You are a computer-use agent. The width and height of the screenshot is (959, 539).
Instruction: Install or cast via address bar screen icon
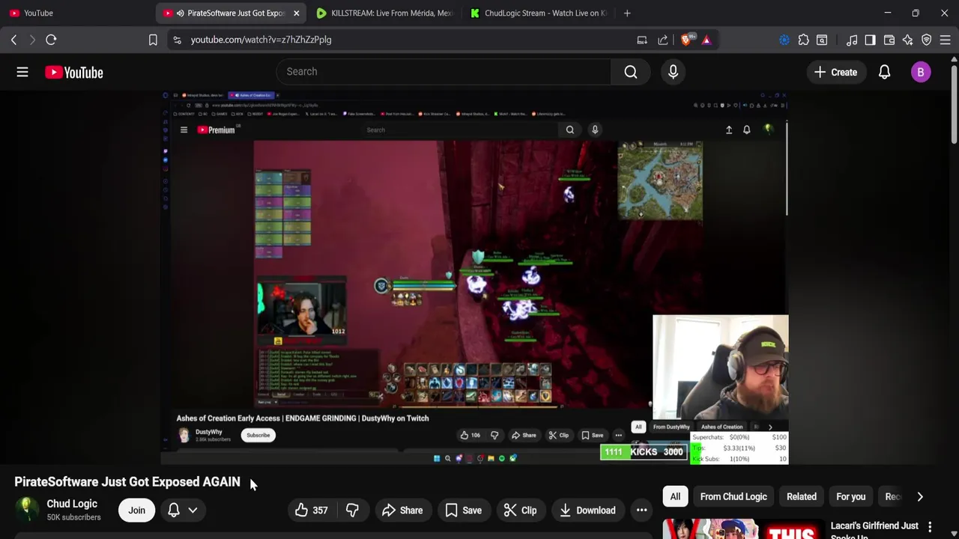[x=642, y=40]
